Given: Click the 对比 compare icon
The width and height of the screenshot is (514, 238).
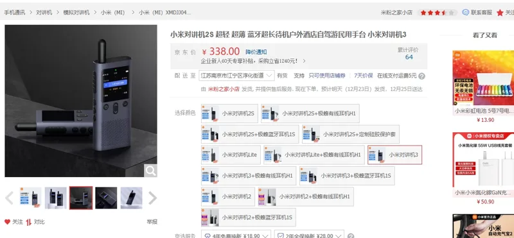Looking at the screenshot, I should [28, 221].
